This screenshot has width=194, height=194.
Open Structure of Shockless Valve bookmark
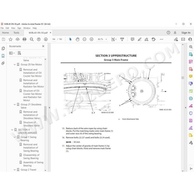pos(32,124)
